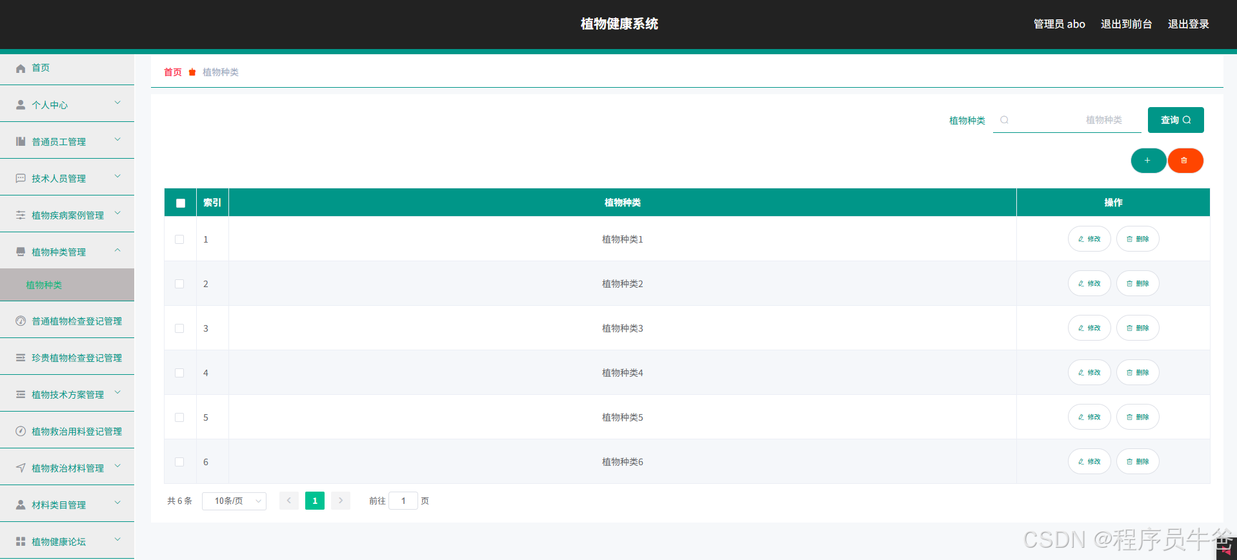Open 植物救治用料登记管理 in the sidebar
1237x560 pixels.
67,431
